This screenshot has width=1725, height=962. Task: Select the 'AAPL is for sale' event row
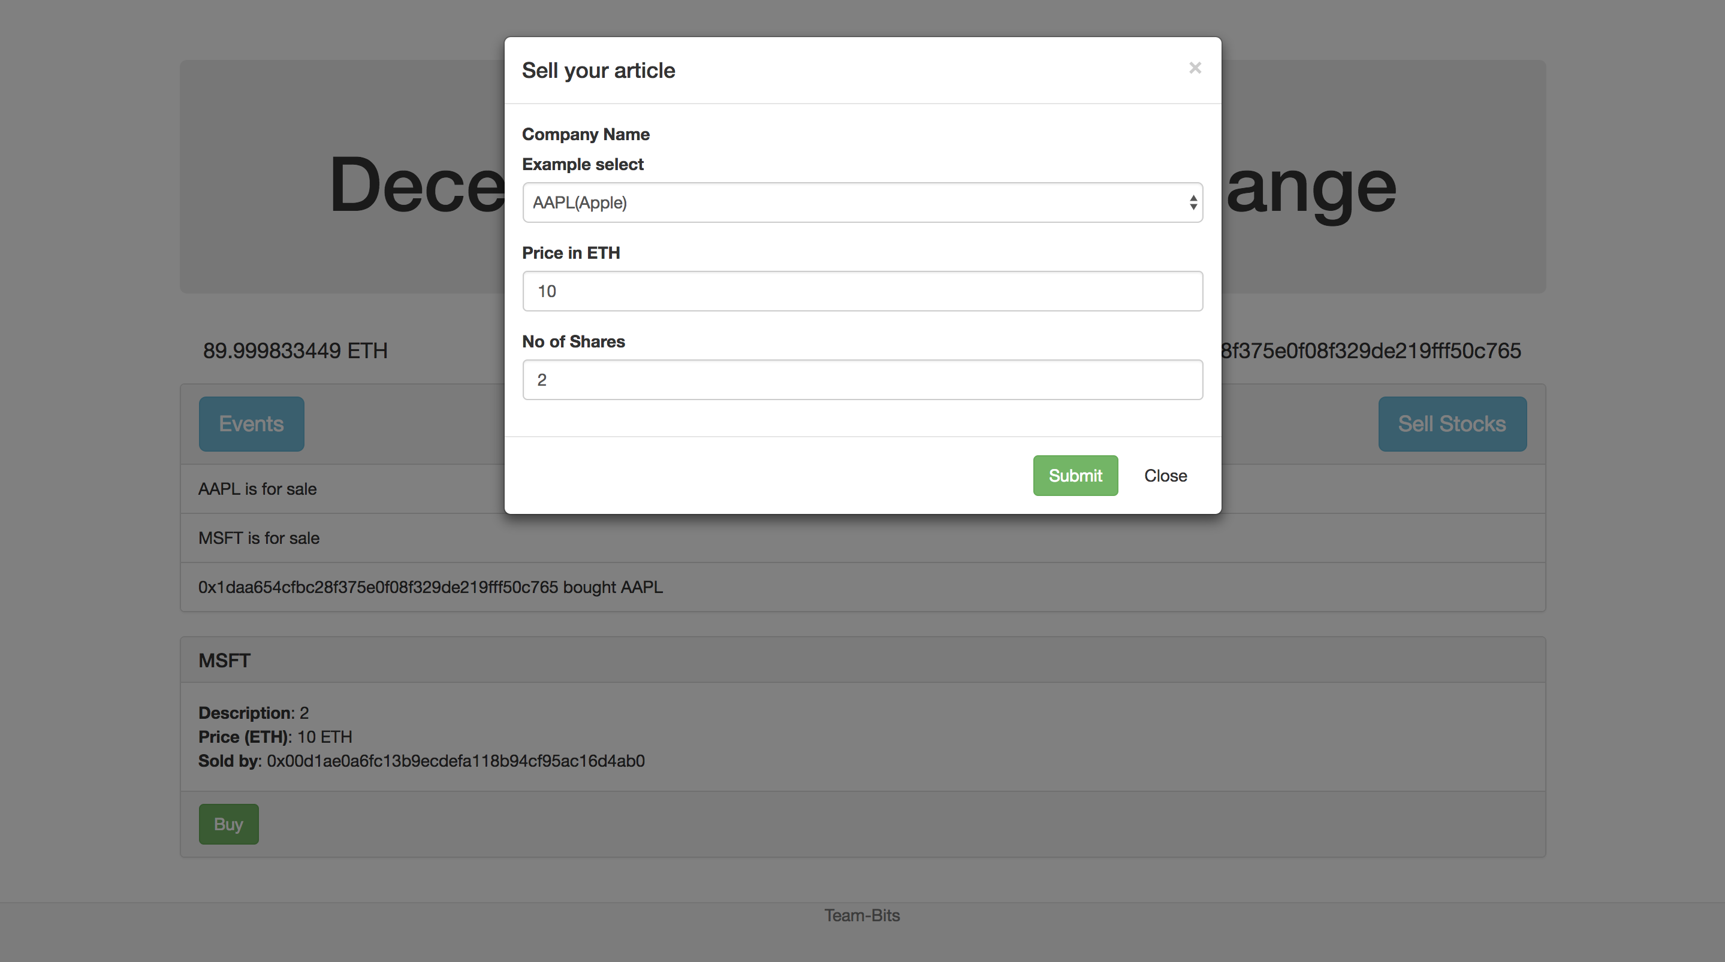click(257, 489)
